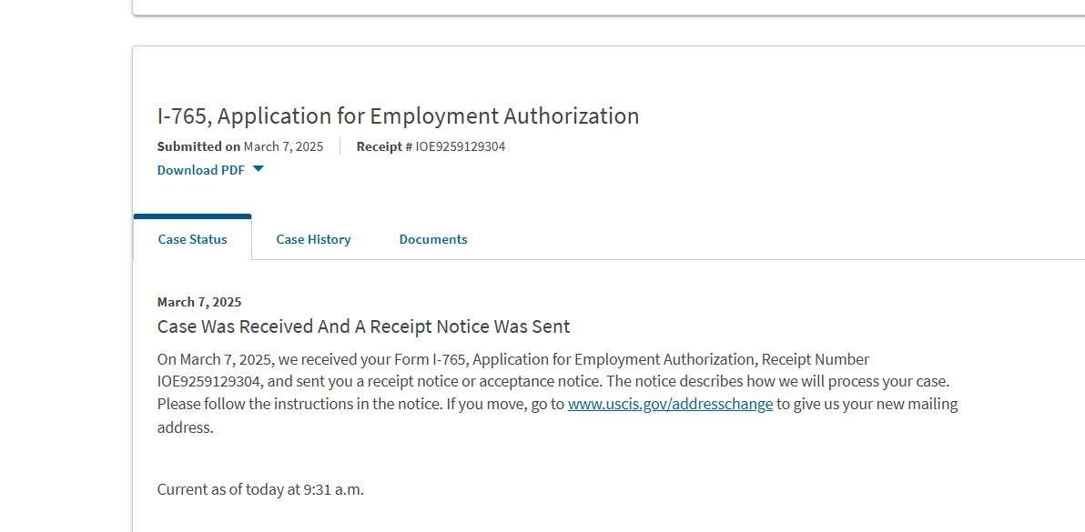Image resolution: width=1085 pixels, height=532 pixels.
Task: Click the vertical divider between Submitted and Receipt
Action: [x=340, y=146]
